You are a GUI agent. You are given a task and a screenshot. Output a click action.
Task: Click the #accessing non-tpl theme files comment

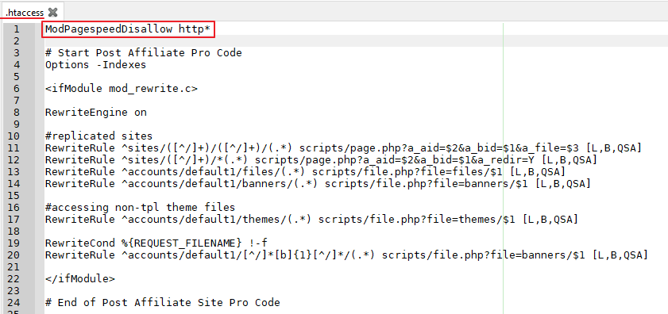(140, 208)
